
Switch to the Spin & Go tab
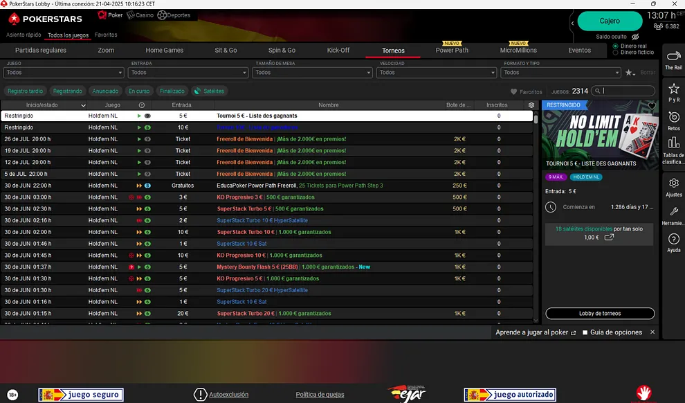coord(282,51)
